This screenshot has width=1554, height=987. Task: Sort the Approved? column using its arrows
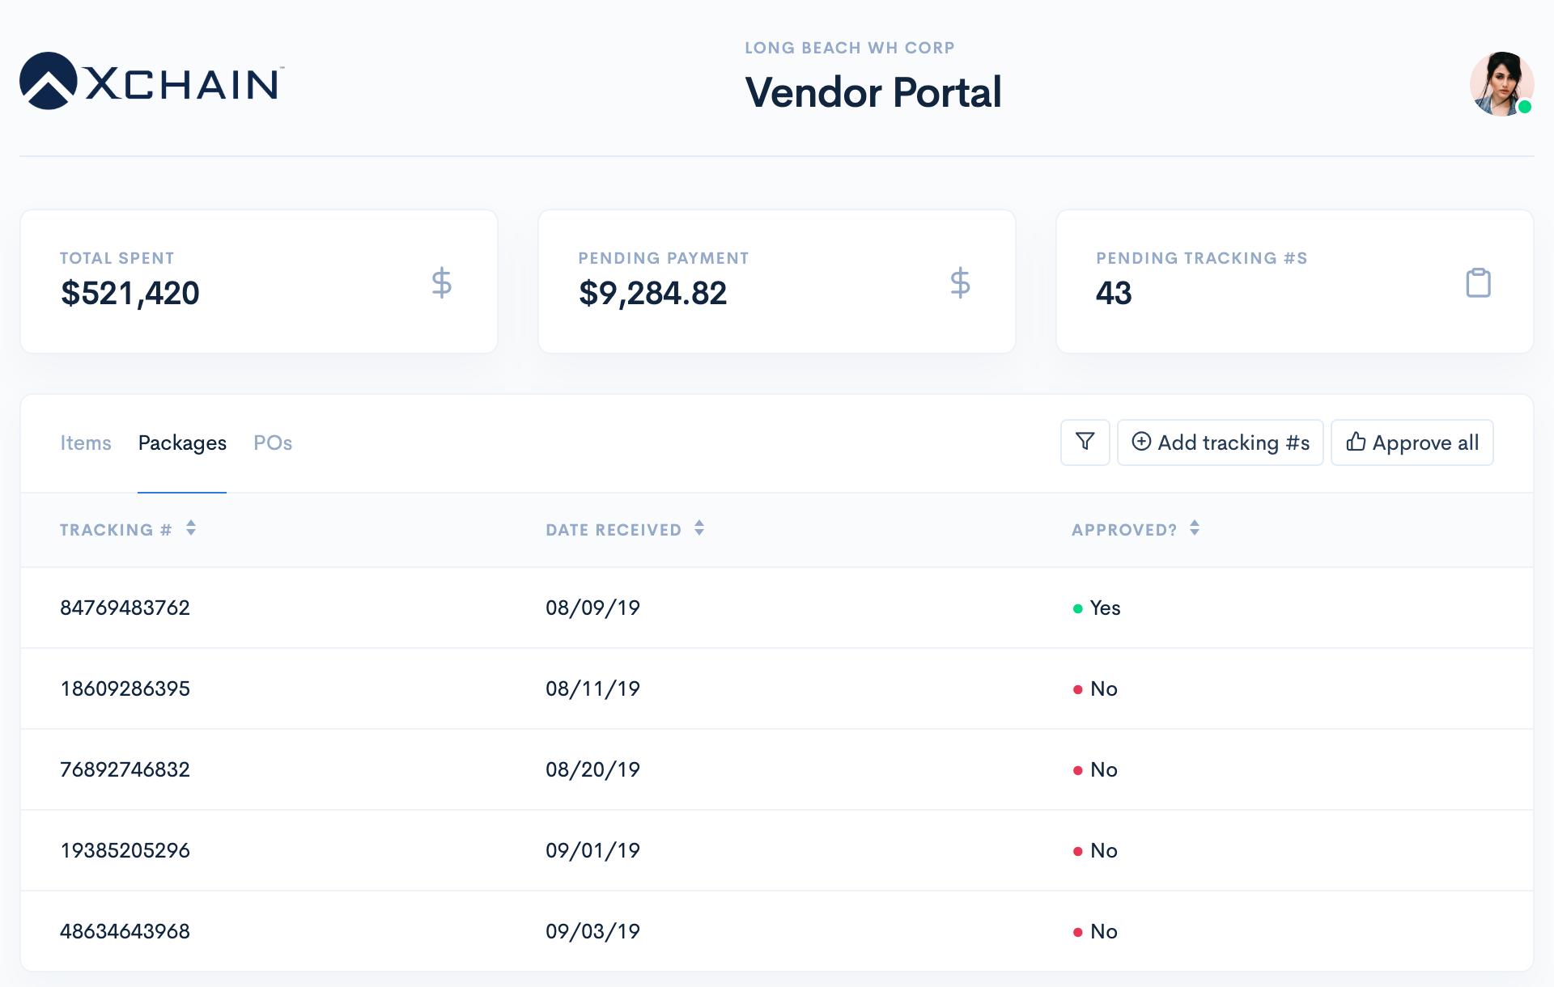pyautogui.click(x=1193, y=528)
